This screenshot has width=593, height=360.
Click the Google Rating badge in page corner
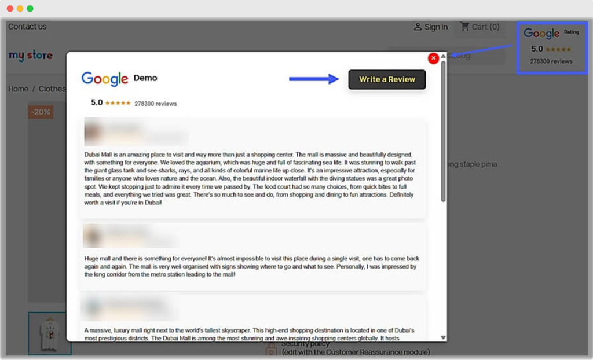coord(551,48)
